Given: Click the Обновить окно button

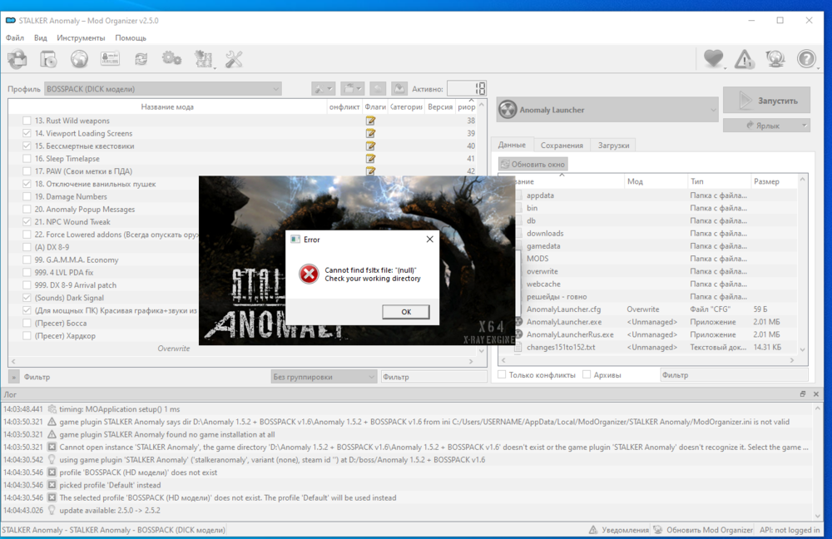Looking at the screenshot, I should pos(533,164).
